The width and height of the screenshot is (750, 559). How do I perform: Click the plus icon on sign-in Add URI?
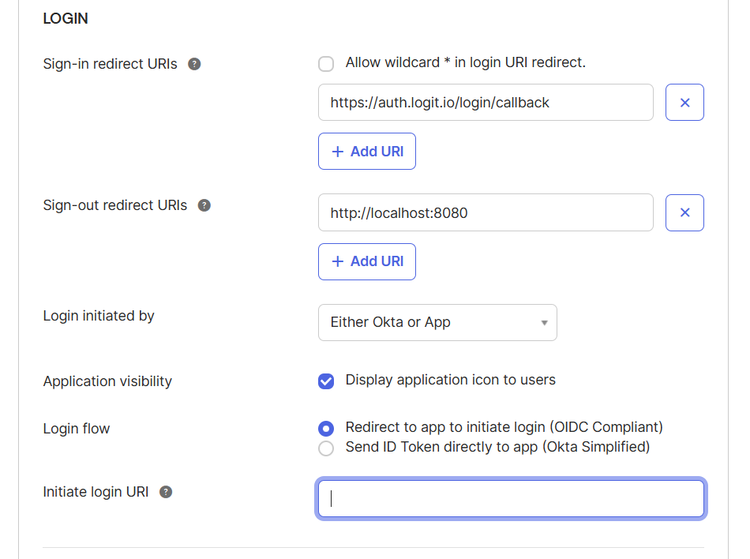338,151
